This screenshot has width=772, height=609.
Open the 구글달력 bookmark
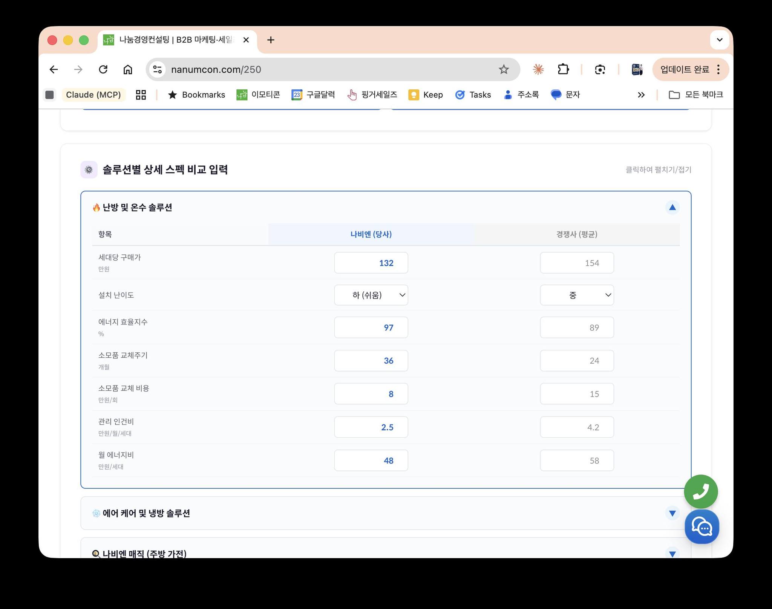pyautogui.click(x=313, y=95)
